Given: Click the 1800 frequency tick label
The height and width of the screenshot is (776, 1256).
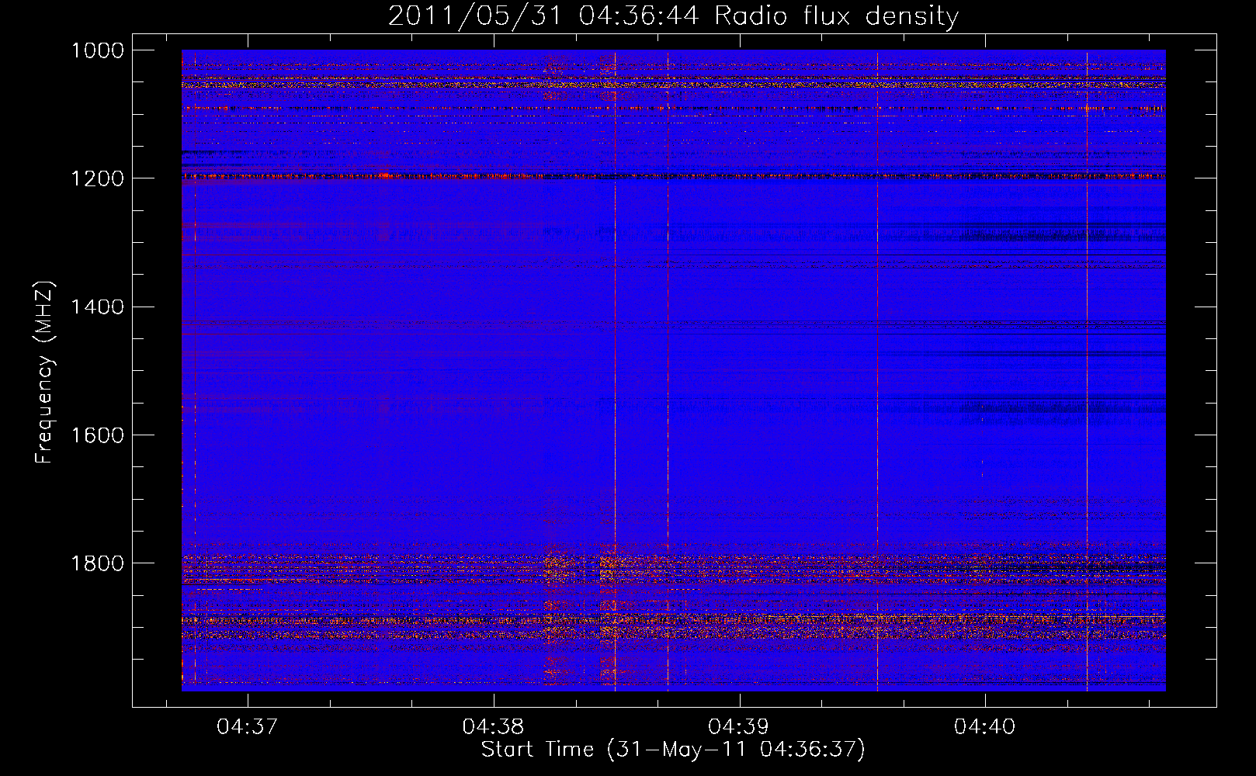Looking at the screenshot, I should tap(98, 563).
